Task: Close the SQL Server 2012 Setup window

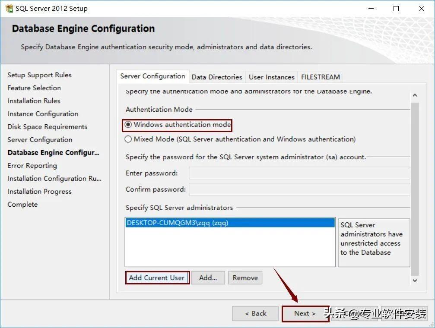Action: point(422,8)
